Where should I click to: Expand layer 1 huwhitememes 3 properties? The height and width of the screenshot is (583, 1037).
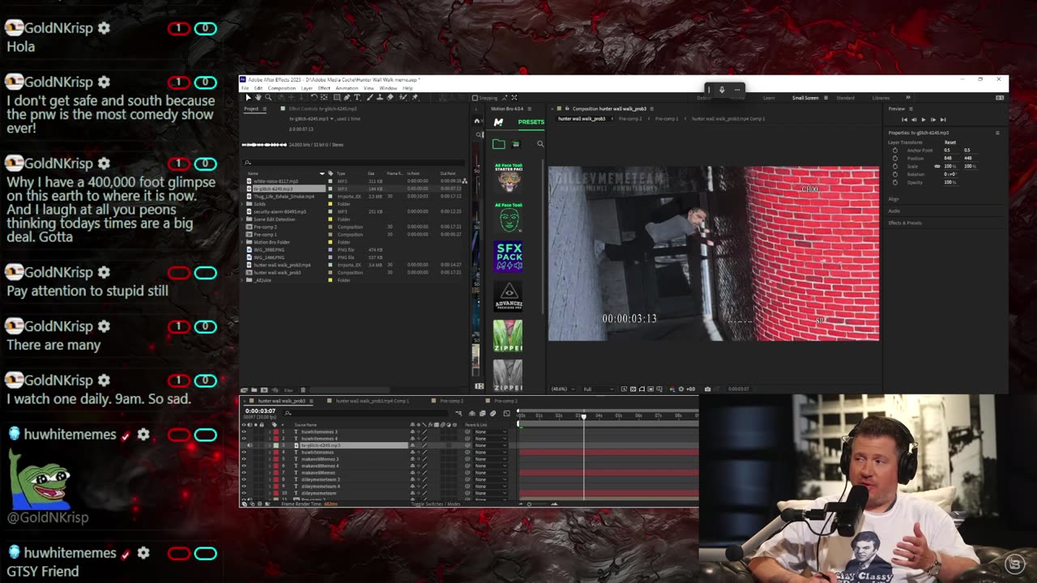point(270,432)
